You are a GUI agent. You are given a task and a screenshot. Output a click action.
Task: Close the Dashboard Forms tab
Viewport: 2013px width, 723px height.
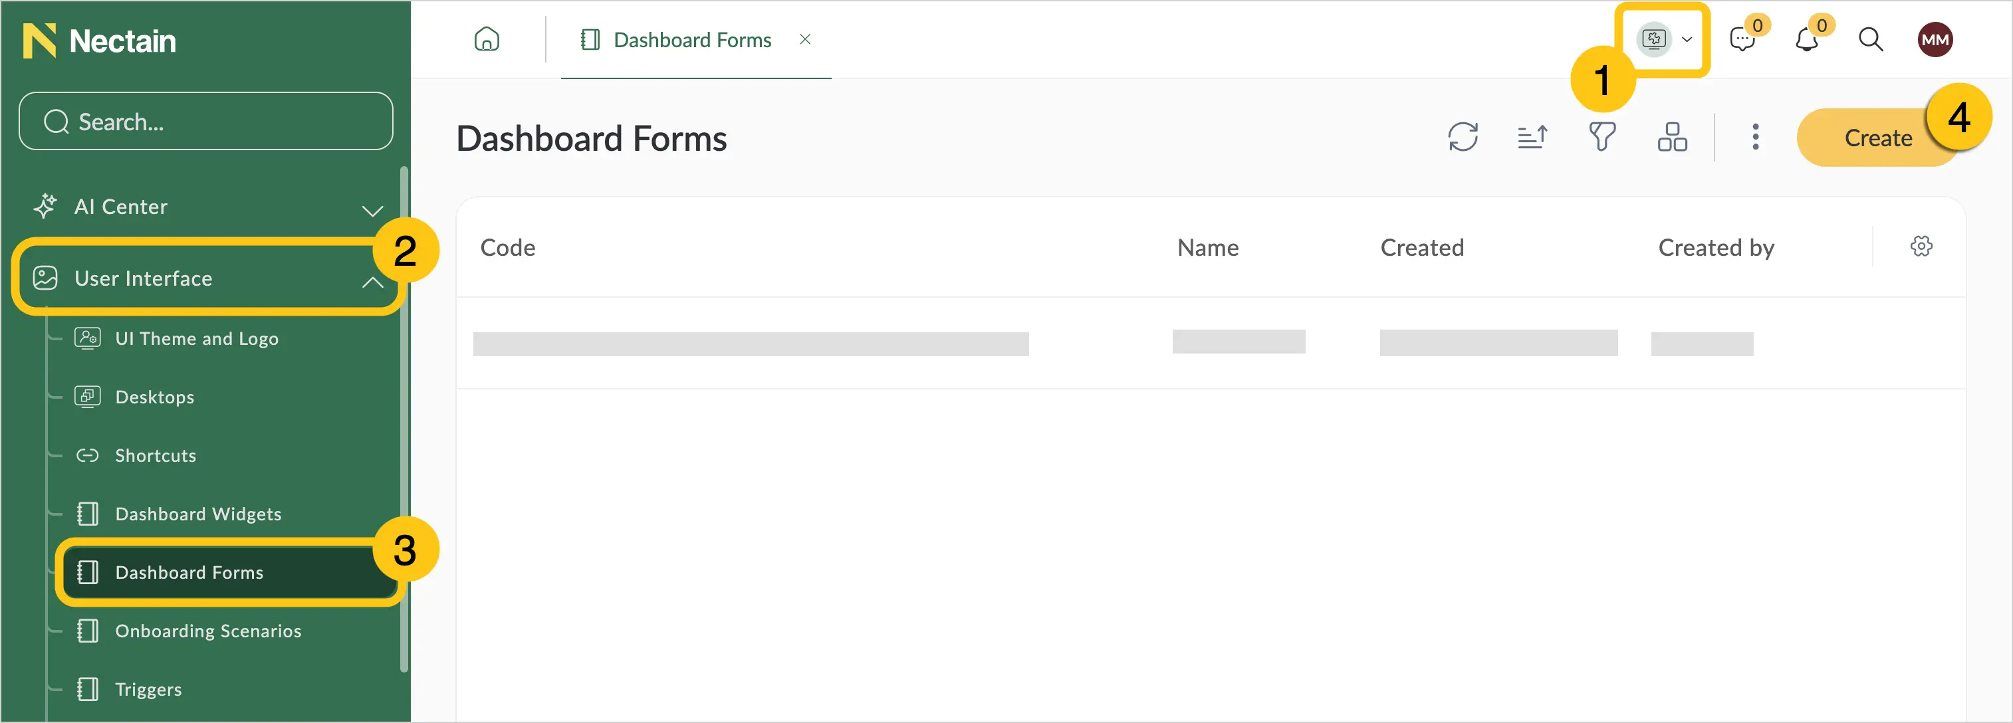[805, 39]
